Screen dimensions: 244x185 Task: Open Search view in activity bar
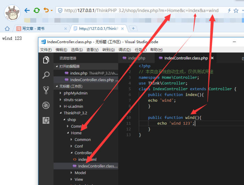coord(46,75)
